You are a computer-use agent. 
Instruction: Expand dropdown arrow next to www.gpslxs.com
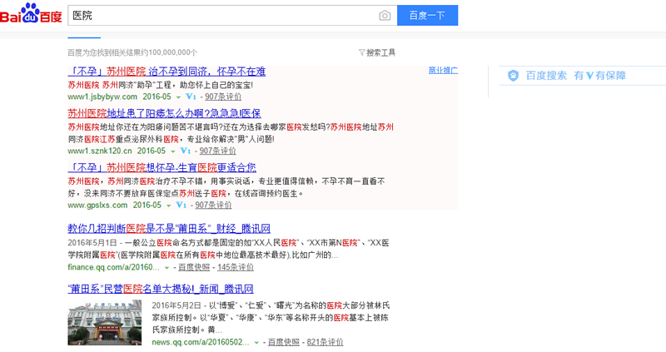(169, 206)
